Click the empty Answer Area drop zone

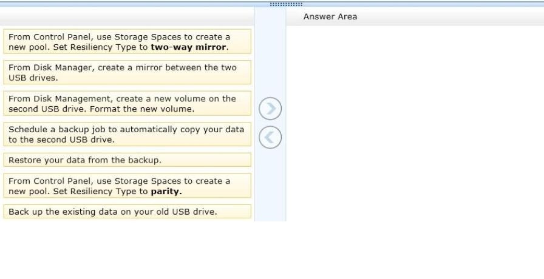415,123
